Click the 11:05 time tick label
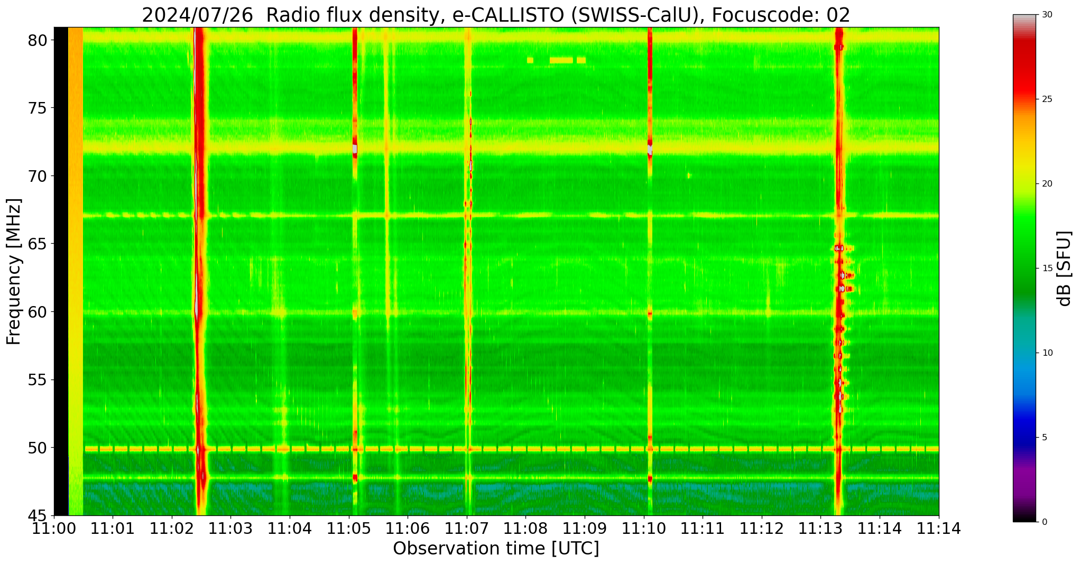Screen dimensions: 1080x564 pos(349,528)
